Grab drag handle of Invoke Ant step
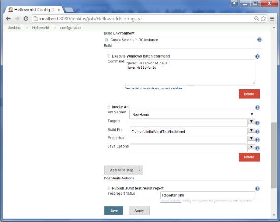Viewport: 280px width, 222px height. pyautogui.click(x=108, y=107)
